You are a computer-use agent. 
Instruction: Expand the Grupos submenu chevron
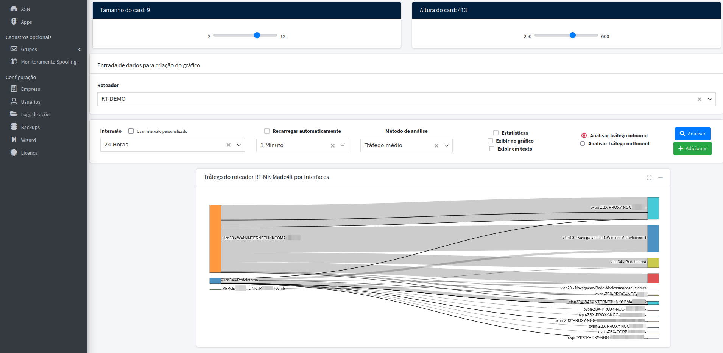tap(79, 50)
